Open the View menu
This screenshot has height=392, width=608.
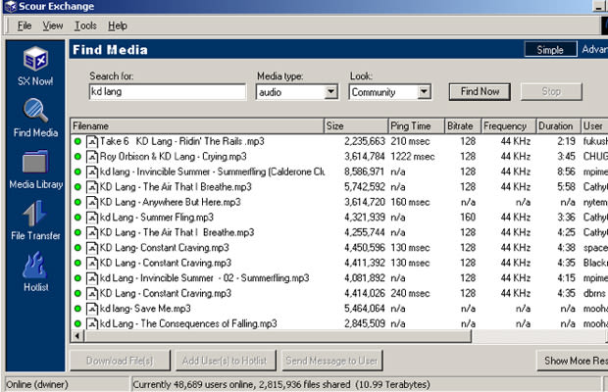[53, 25]
